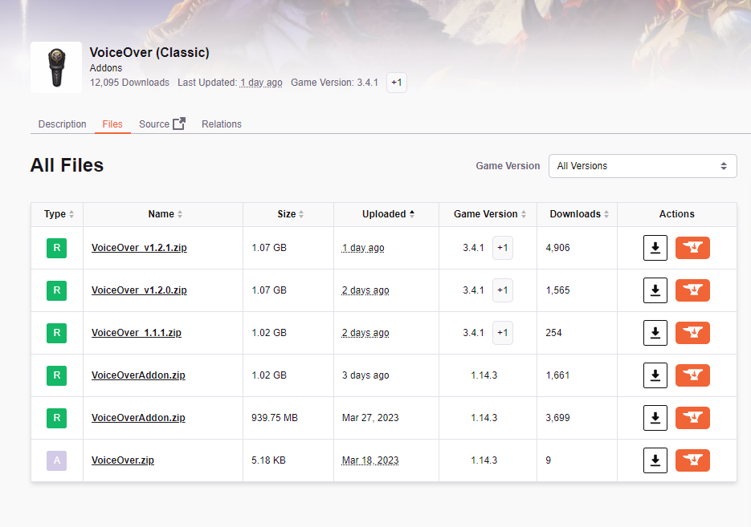Click the Mar 27, 2023 upload date
Image resolution: width=751 pixels, height=527 pixels.
[x=370, y=418]
